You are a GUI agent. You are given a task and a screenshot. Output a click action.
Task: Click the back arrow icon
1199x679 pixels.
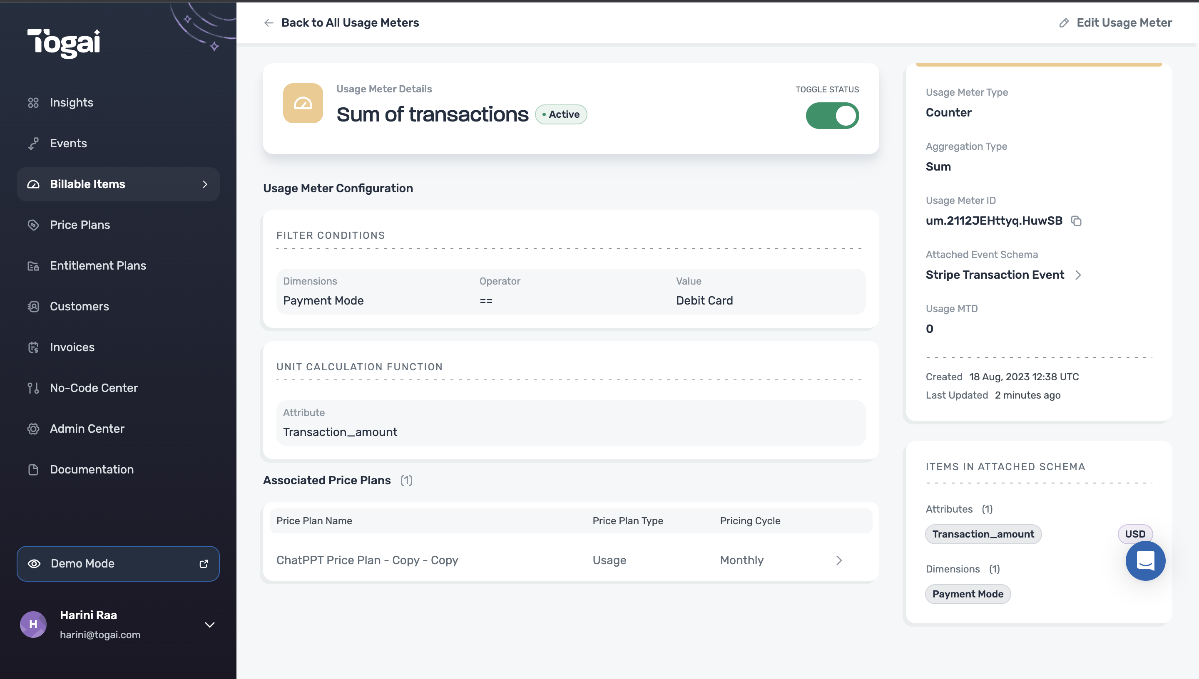click(x=268, y=23)
